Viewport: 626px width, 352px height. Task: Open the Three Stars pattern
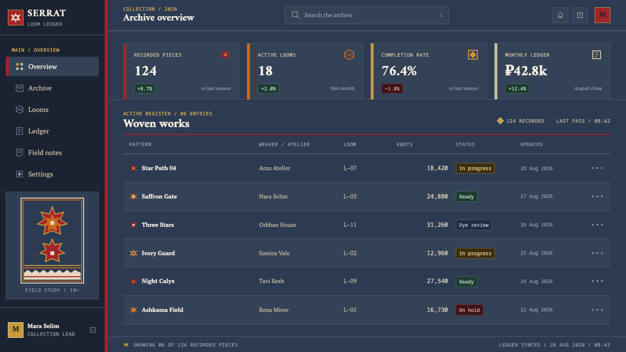158,225
